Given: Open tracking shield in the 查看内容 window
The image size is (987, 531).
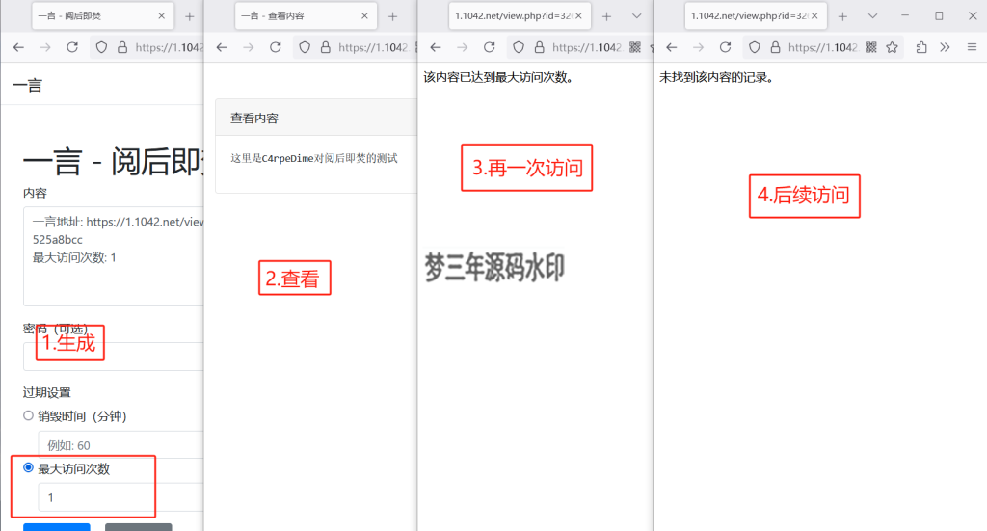Looking at the screenshot, I should pos(305,47).
